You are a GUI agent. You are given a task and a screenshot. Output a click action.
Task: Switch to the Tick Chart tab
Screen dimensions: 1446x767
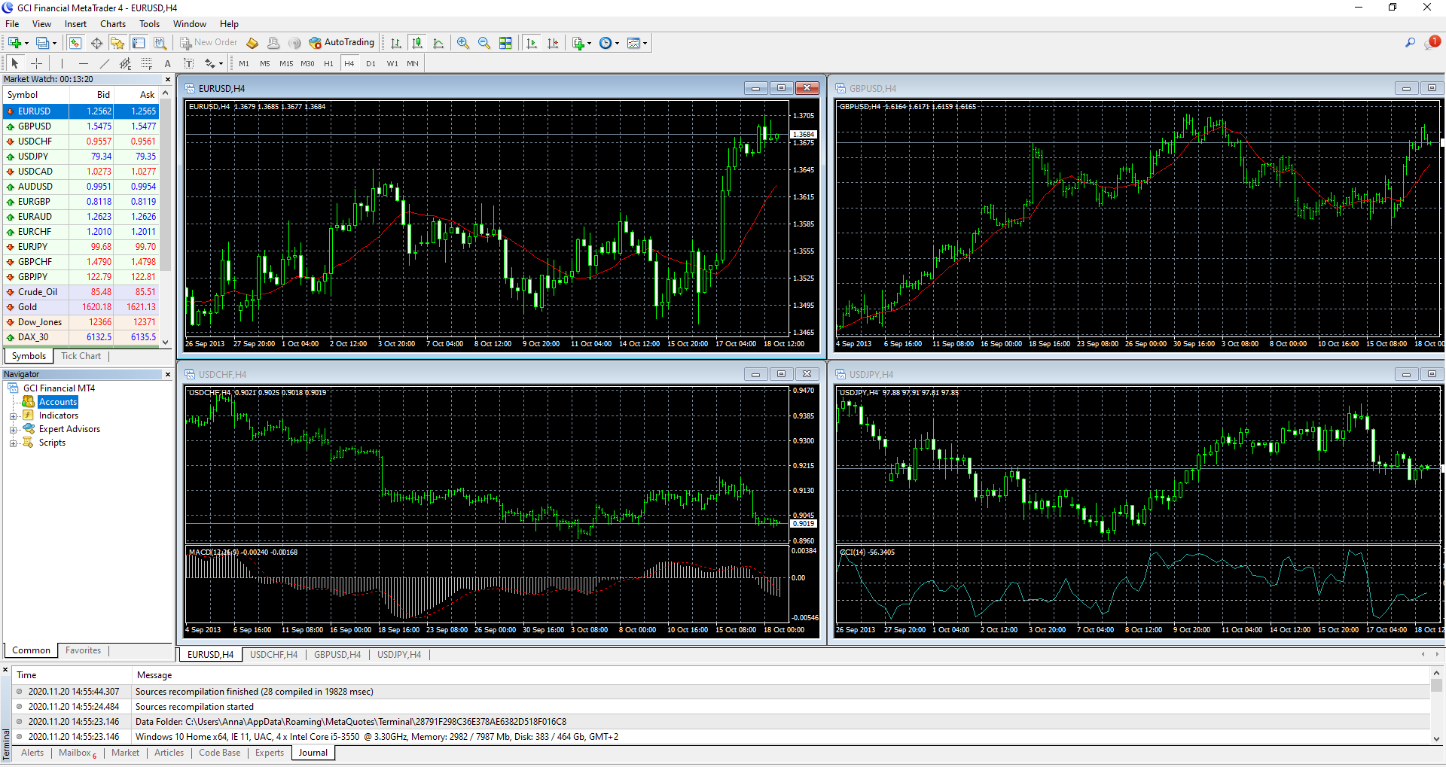81,356
